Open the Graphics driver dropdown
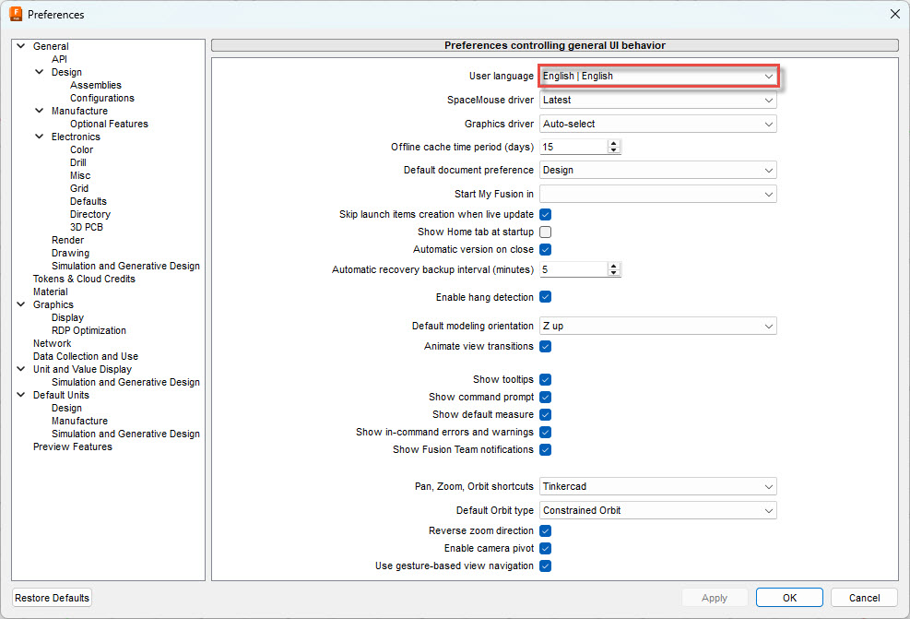 pyautogui.click(x=658, y=124)
